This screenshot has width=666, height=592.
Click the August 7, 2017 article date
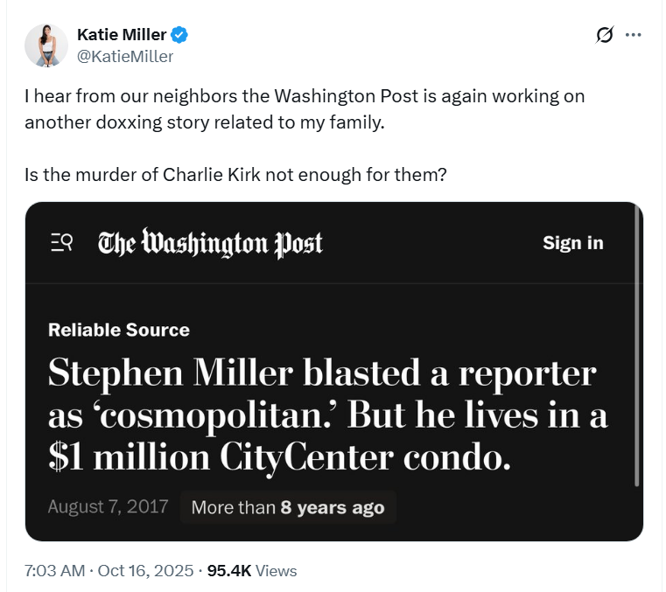click(108, 507)
